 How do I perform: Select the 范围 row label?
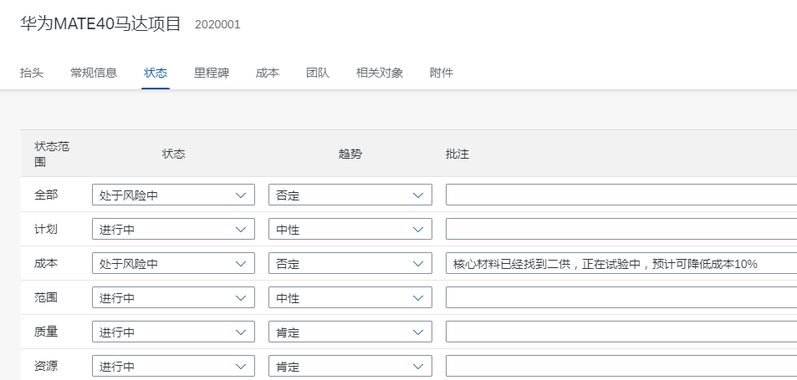pos(46,296)
